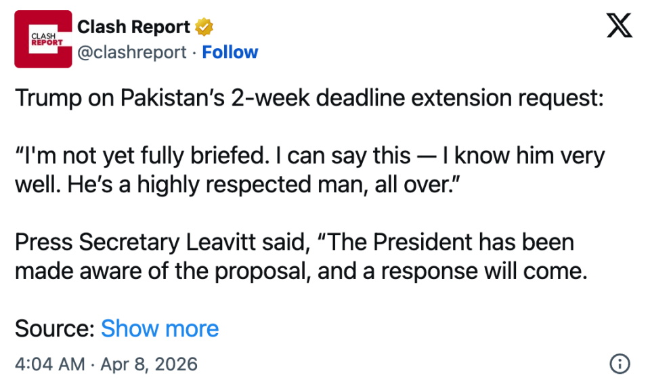Click the X logo icon
The height and width of the screenshot is (386, 650).
(x=618, y=26)
